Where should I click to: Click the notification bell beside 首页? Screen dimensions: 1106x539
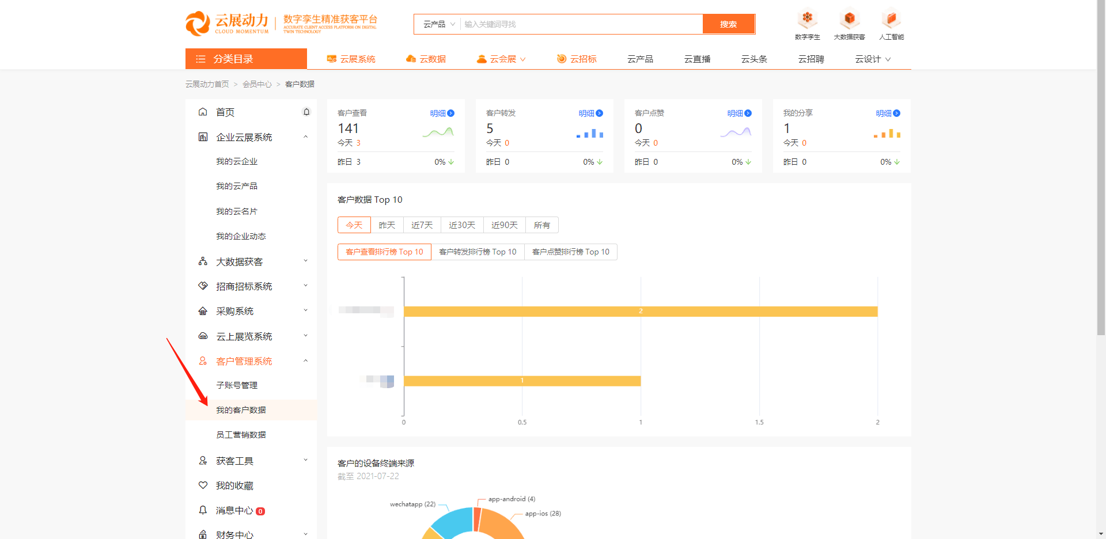click(x=306, y=112)
